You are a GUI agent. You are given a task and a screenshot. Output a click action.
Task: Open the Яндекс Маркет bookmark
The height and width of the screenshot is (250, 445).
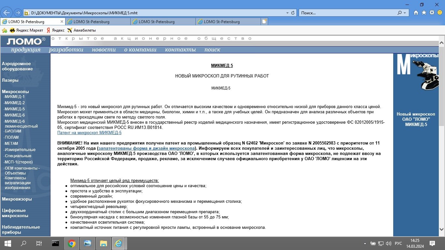click(26, 30)
